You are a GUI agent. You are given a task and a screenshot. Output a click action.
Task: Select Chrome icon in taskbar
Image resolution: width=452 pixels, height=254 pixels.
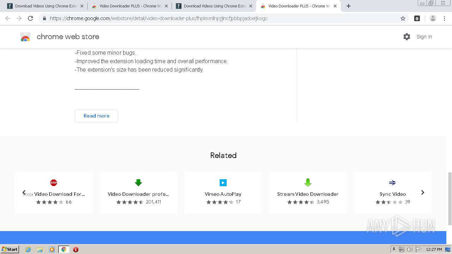tap(64, 249)
